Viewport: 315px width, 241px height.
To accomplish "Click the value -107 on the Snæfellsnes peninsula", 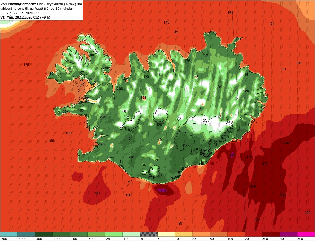I will tap(65, 111).
